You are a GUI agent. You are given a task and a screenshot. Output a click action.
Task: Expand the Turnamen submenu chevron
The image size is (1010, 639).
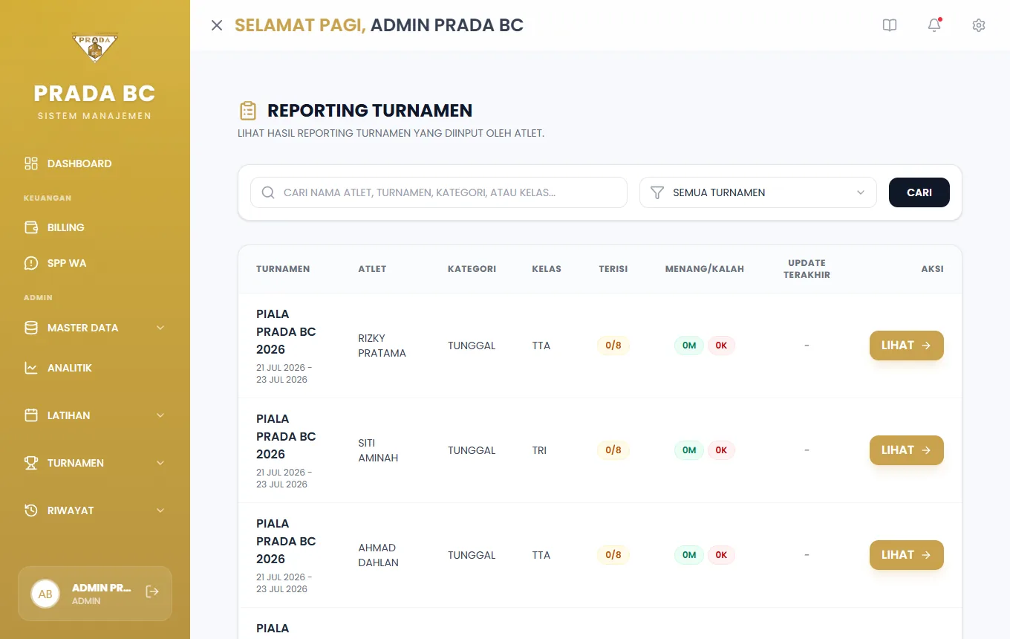click(160, 463)
